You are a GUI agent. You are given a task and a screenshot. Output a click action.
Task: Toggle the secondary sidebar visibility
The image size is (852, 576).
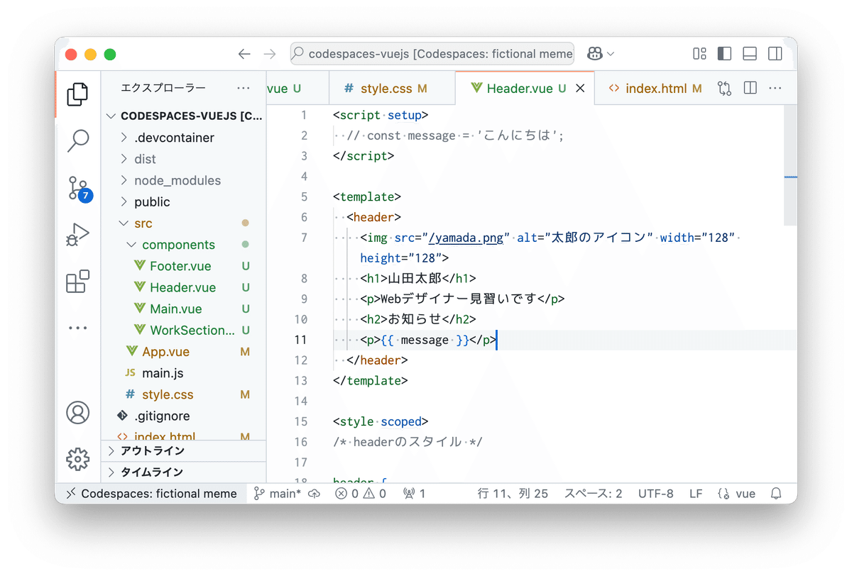pyautogui.click(x=775, y=54)
